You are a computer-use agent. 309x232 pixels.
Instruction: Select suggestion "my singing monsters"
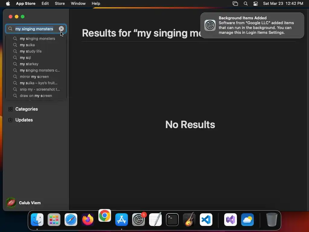(x=36, y=38)
